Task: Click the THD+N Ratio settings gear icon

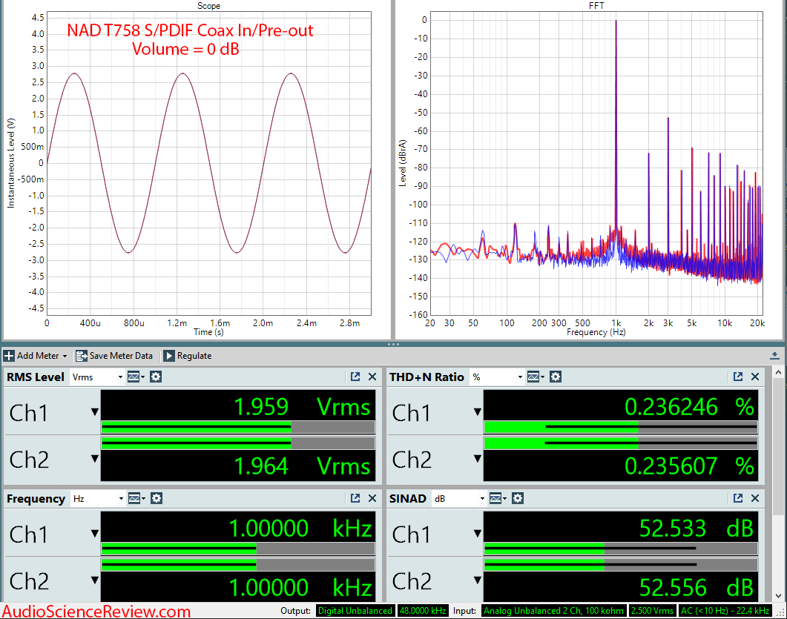Action: point(556,377)
